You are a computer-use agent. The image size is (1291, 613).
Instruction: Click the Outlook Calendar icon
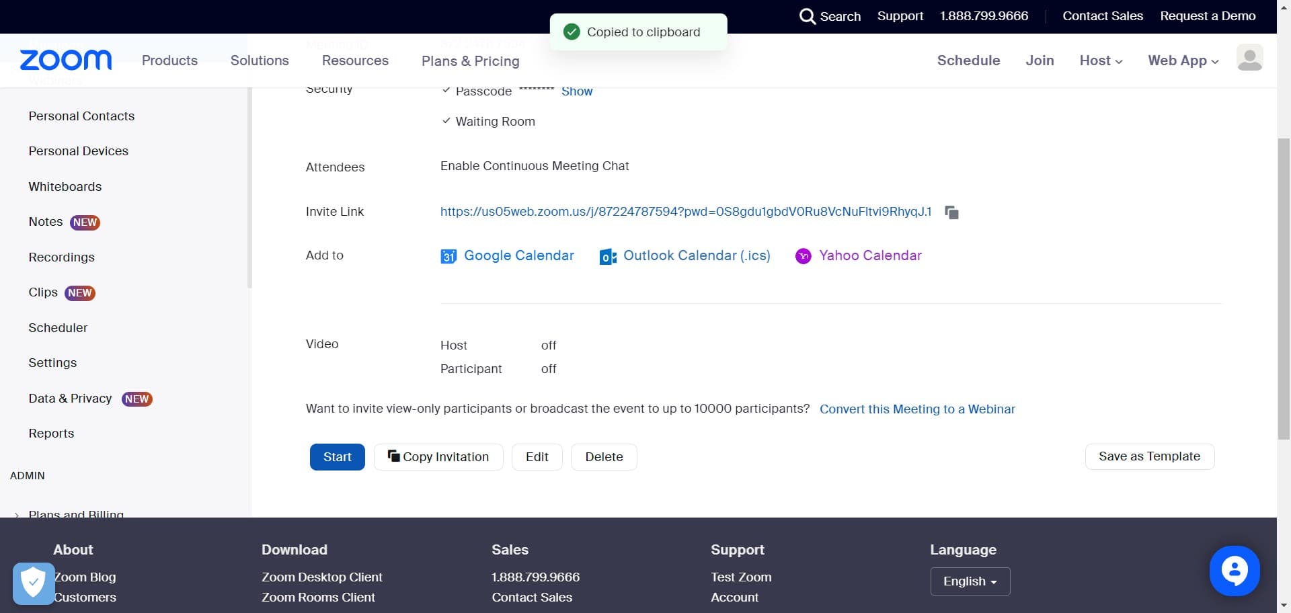click(608, 257)
